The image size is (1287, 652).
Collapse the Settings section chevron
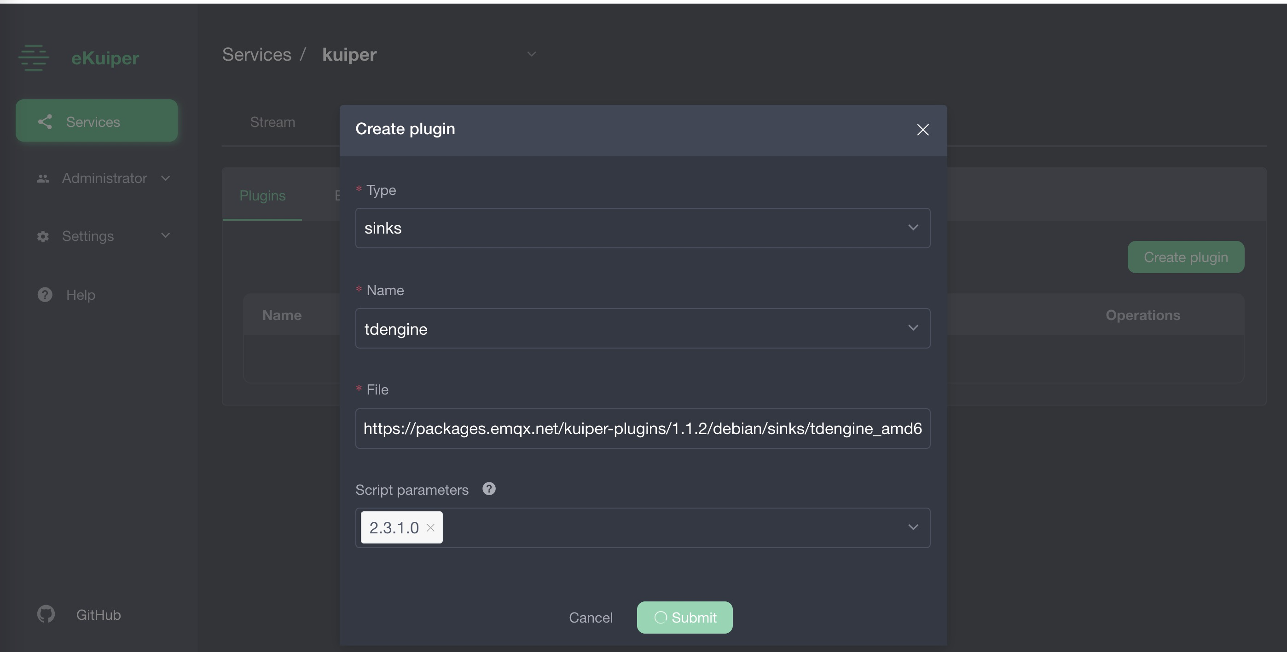click(x=166, y=235)
